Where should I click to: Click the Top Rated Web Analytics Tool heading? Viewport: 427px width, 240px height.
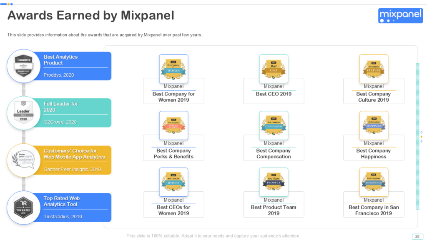(62, 201)
